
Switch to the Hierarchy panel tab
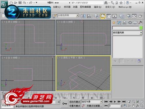124,23
